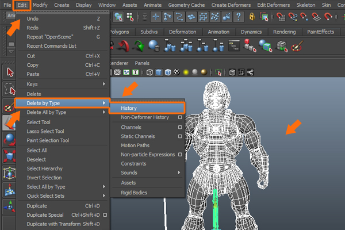Select the arrow Select tool in toolbox
Viewport: 345px width, 230px height.
10,72
